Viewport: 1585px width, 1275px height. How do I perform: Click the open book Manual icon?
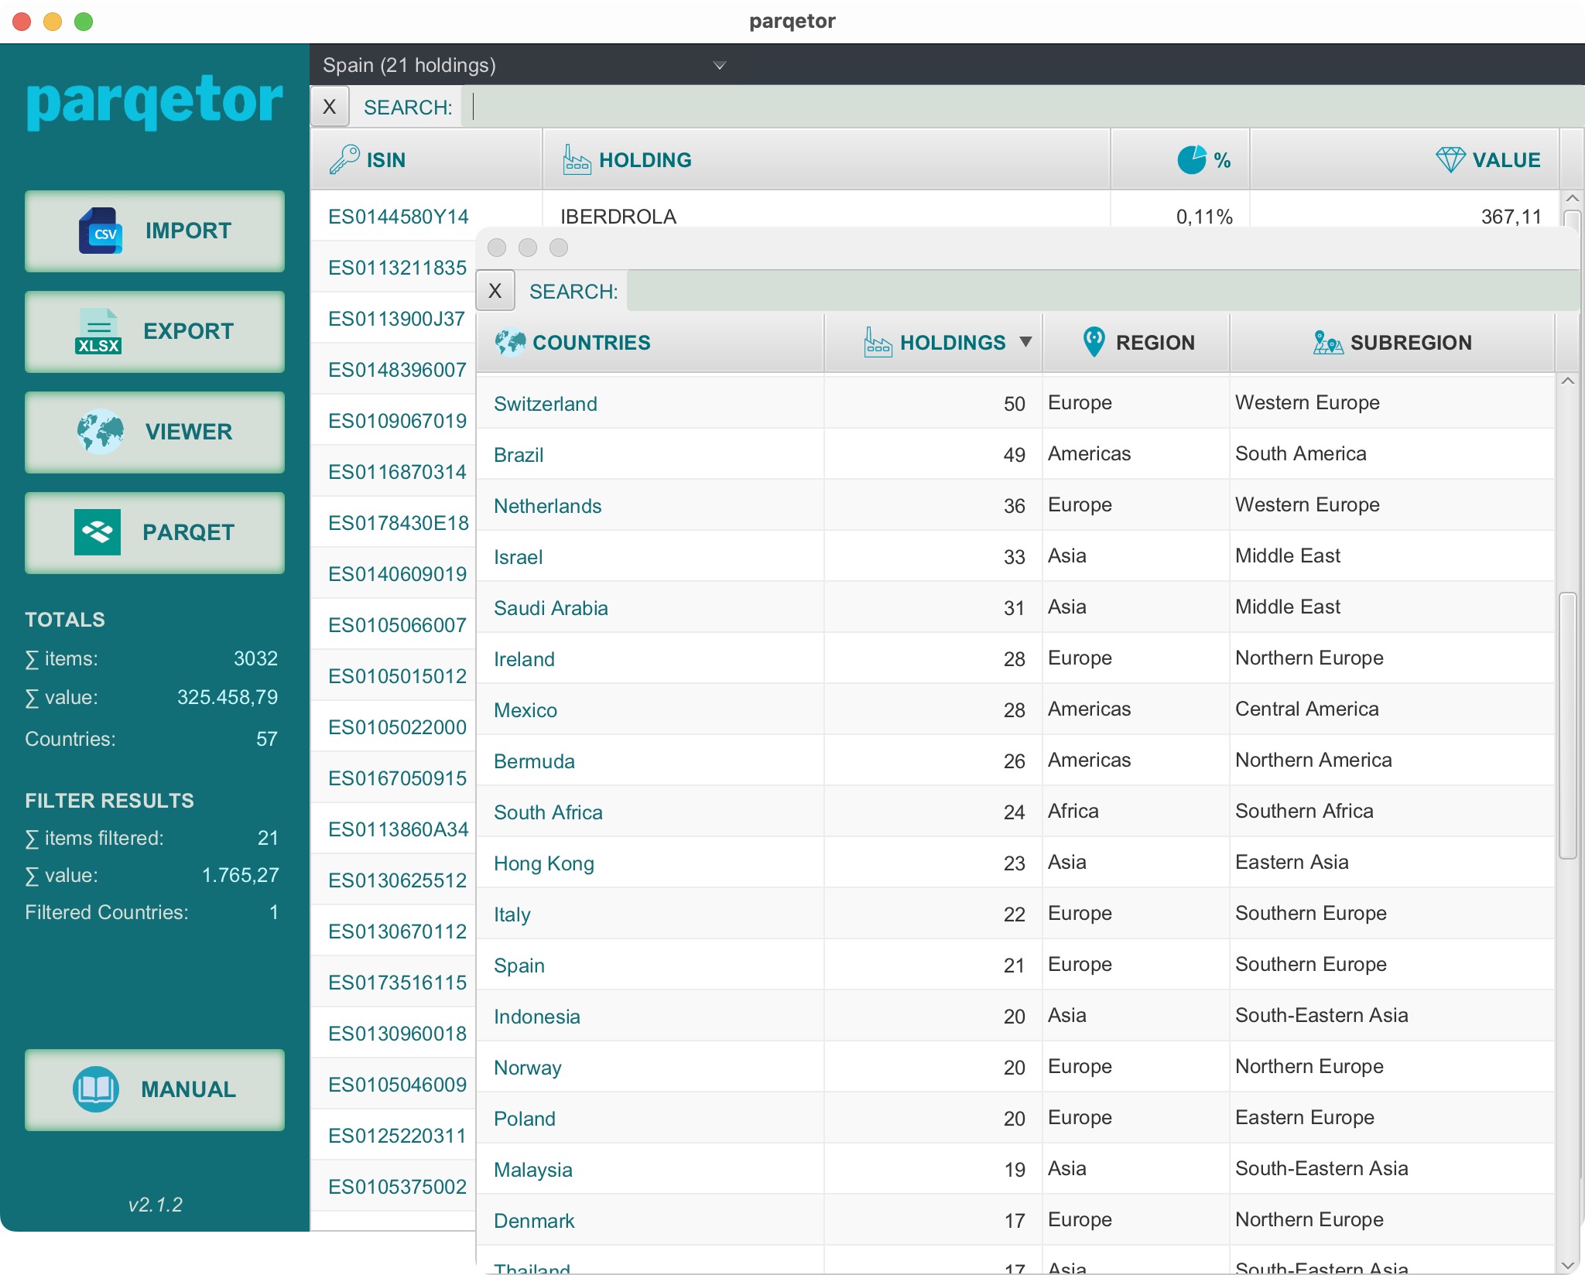pyautogui.click(x=96, y=1089)
